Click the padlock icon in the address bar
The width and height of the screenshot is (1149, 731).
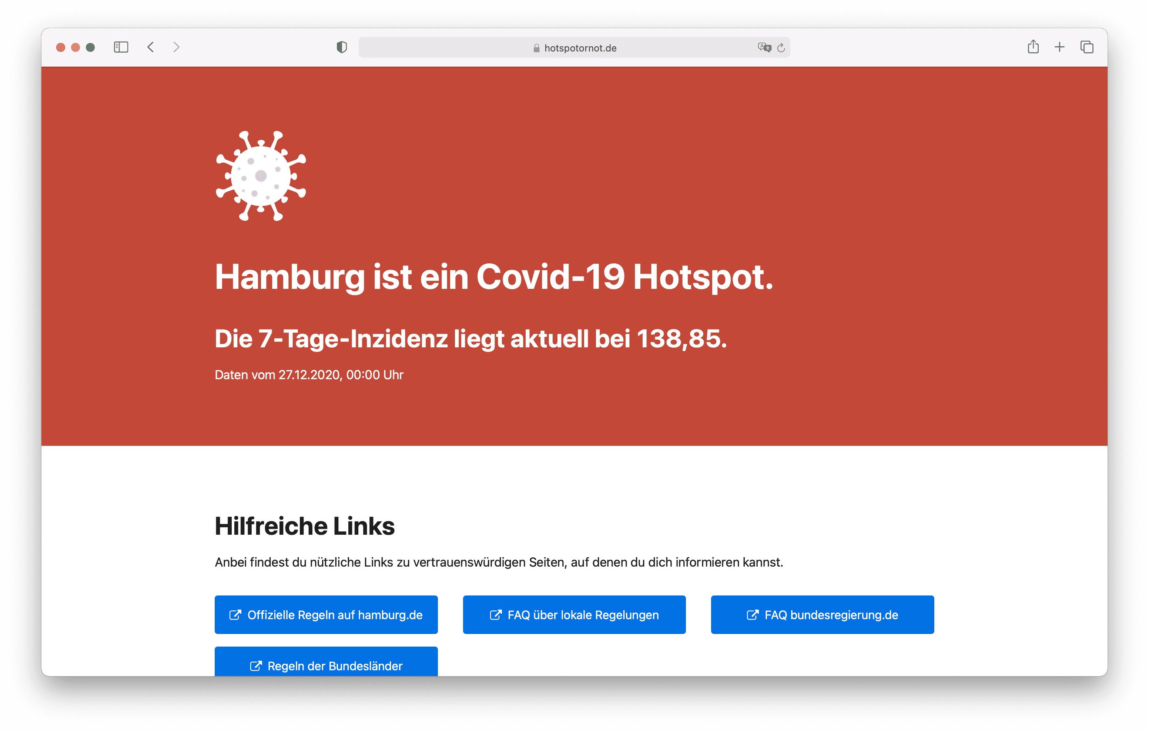tap(536, 48)
